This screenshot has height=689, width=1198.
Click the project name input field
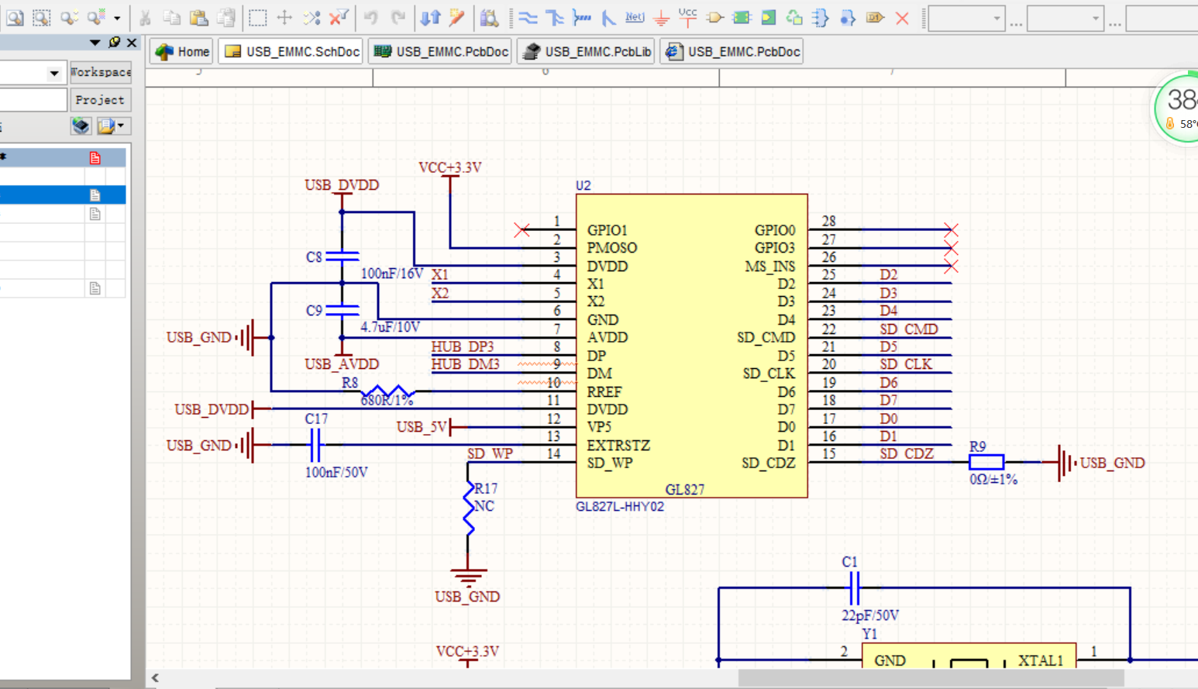33,100
